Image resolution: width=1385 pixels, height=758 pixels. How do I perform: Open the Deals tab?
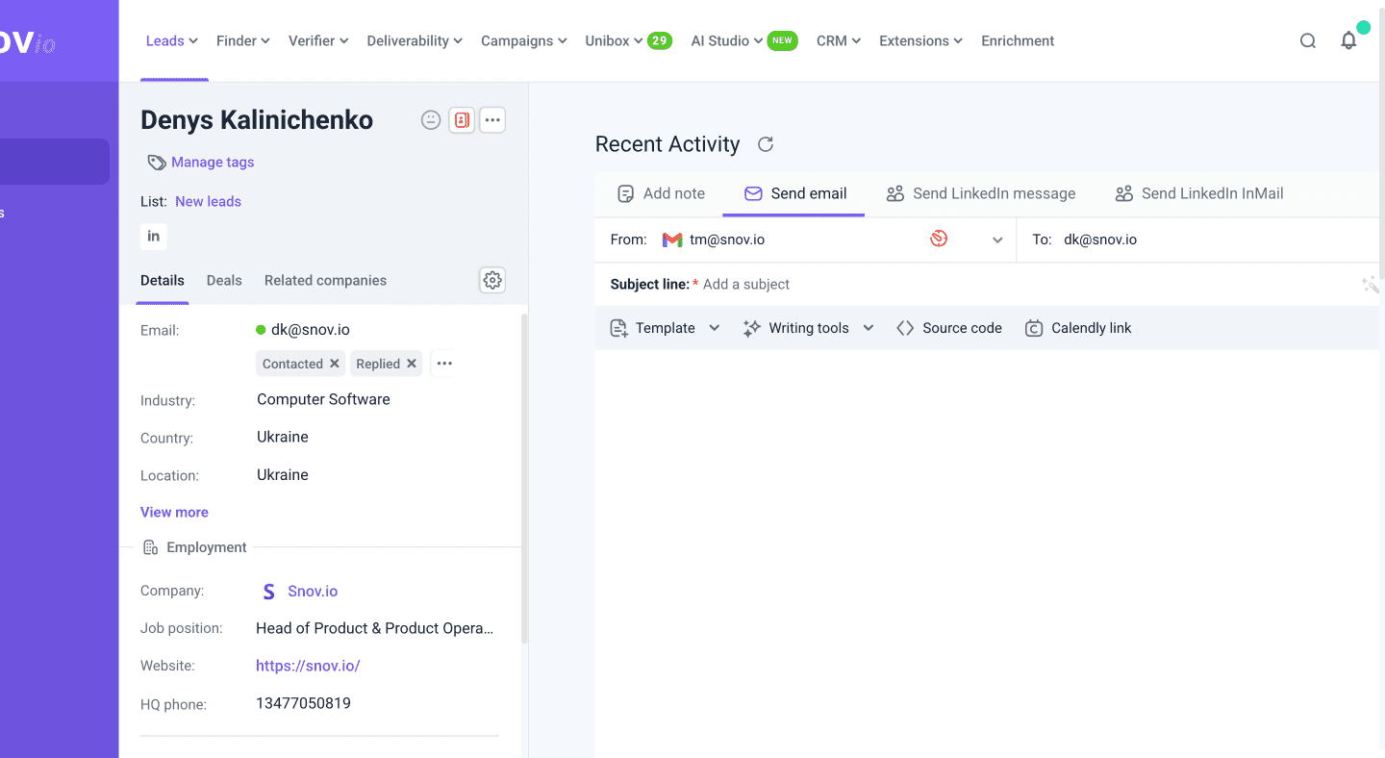click(224, 280)
